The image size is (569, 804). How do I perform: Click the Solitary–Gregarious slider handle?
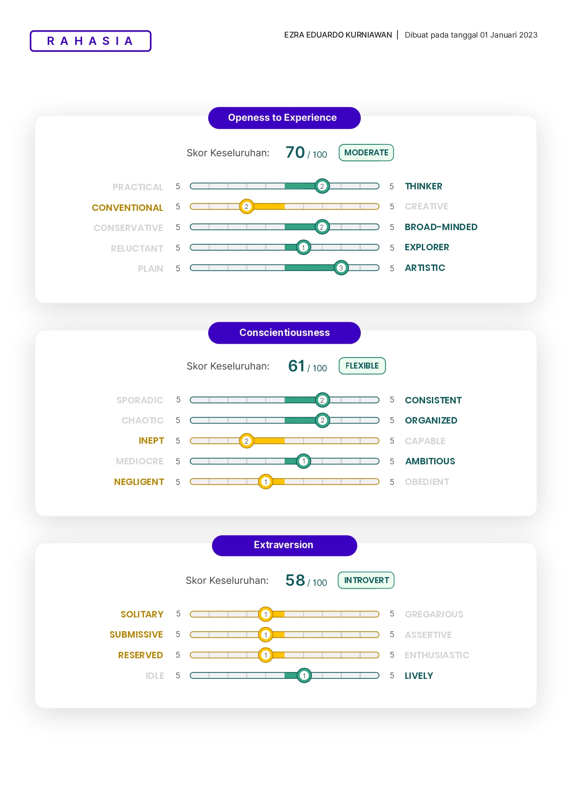(x=265, y=614)
